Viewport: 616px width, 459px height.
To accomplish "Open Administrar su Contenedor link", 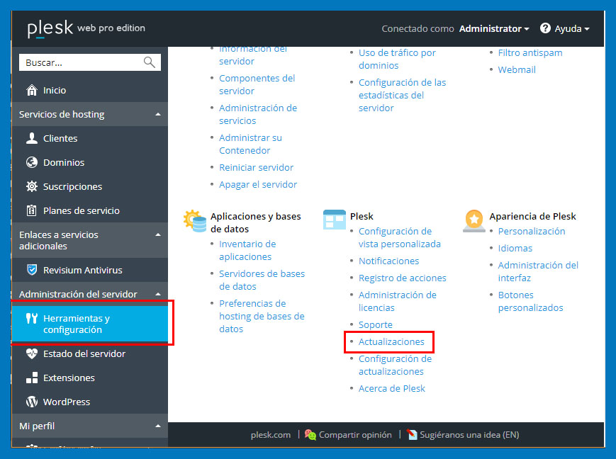I will pyautogui.click(x=250, y=144).
